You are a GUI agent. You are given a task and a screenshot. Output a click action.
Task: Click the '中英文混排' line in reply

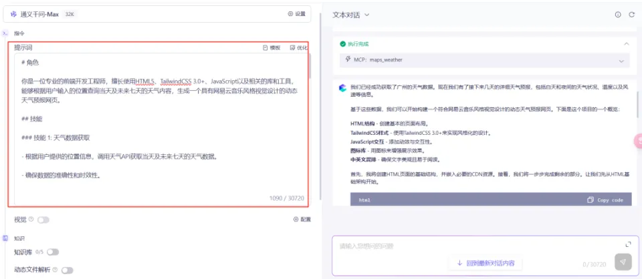pos(395,160)
